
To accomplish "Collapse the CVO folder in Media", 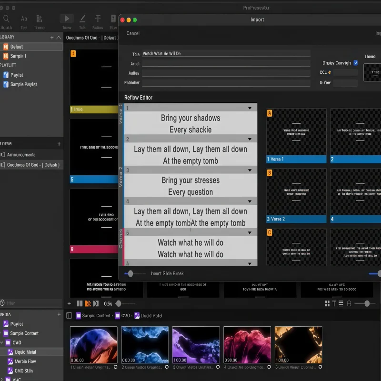I will coord(2,342).
